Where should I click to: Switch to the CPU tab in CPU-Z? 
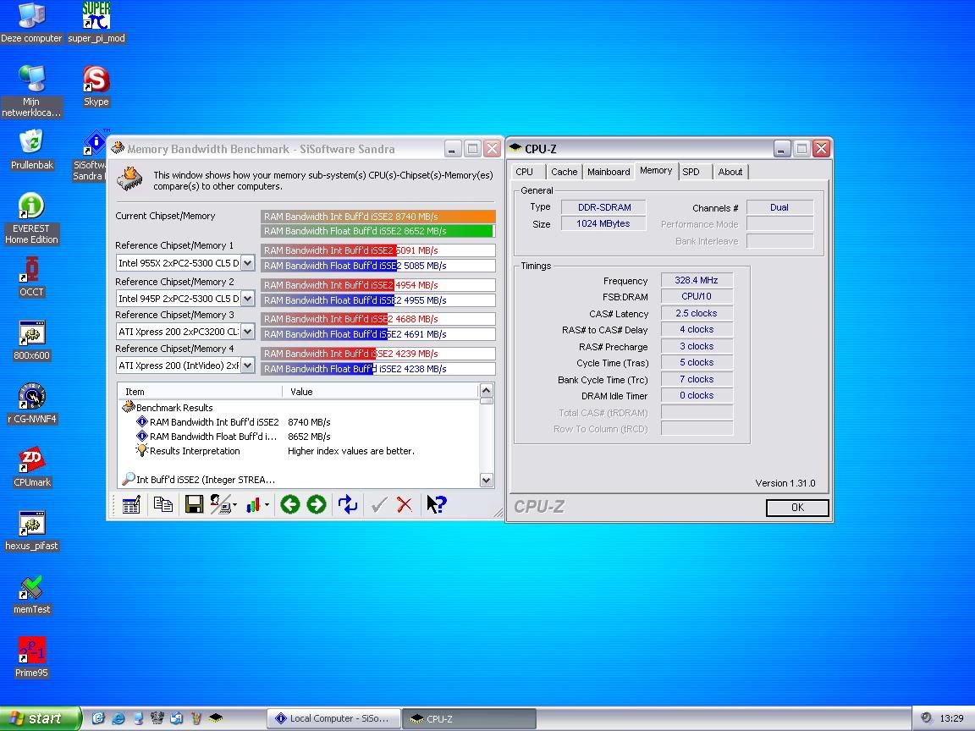click(x=524, y=172)
